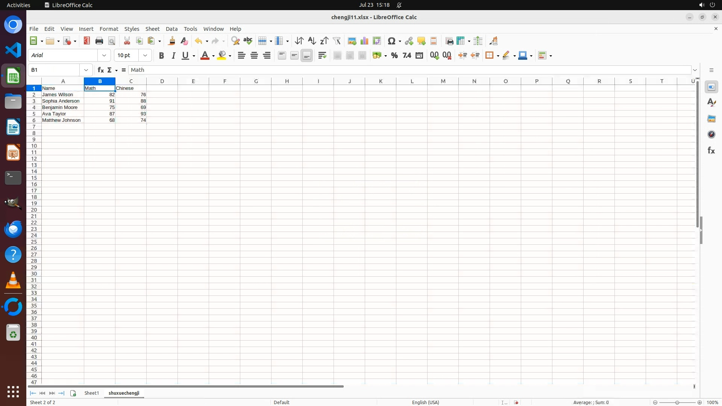
Task: Switch to Sheet1 tab
Action: point(91,393)
